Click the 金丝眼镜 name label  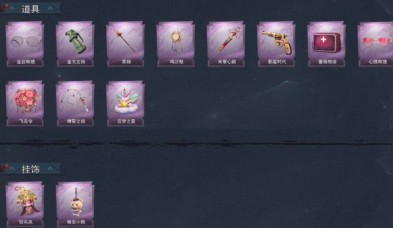click(x=26, y=62)
